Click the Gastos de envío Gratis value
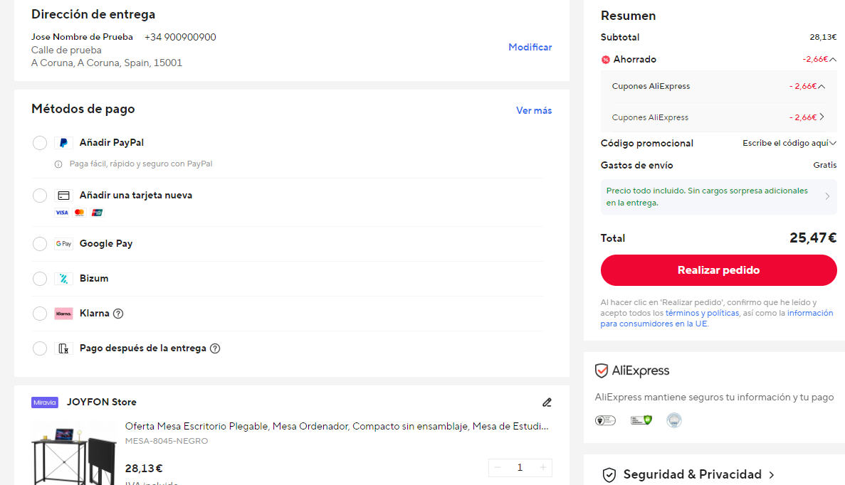Screen dimensions: 845x485 (x=825, y=165)
